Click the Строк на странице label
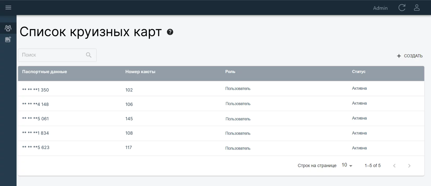Image resolution: width=431 pixels, height=186 pixels. 317,166
